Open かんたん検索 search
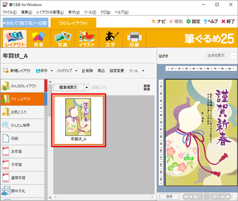Image resolution: width=238 pixels, height=201 pixels. [22, 125]
